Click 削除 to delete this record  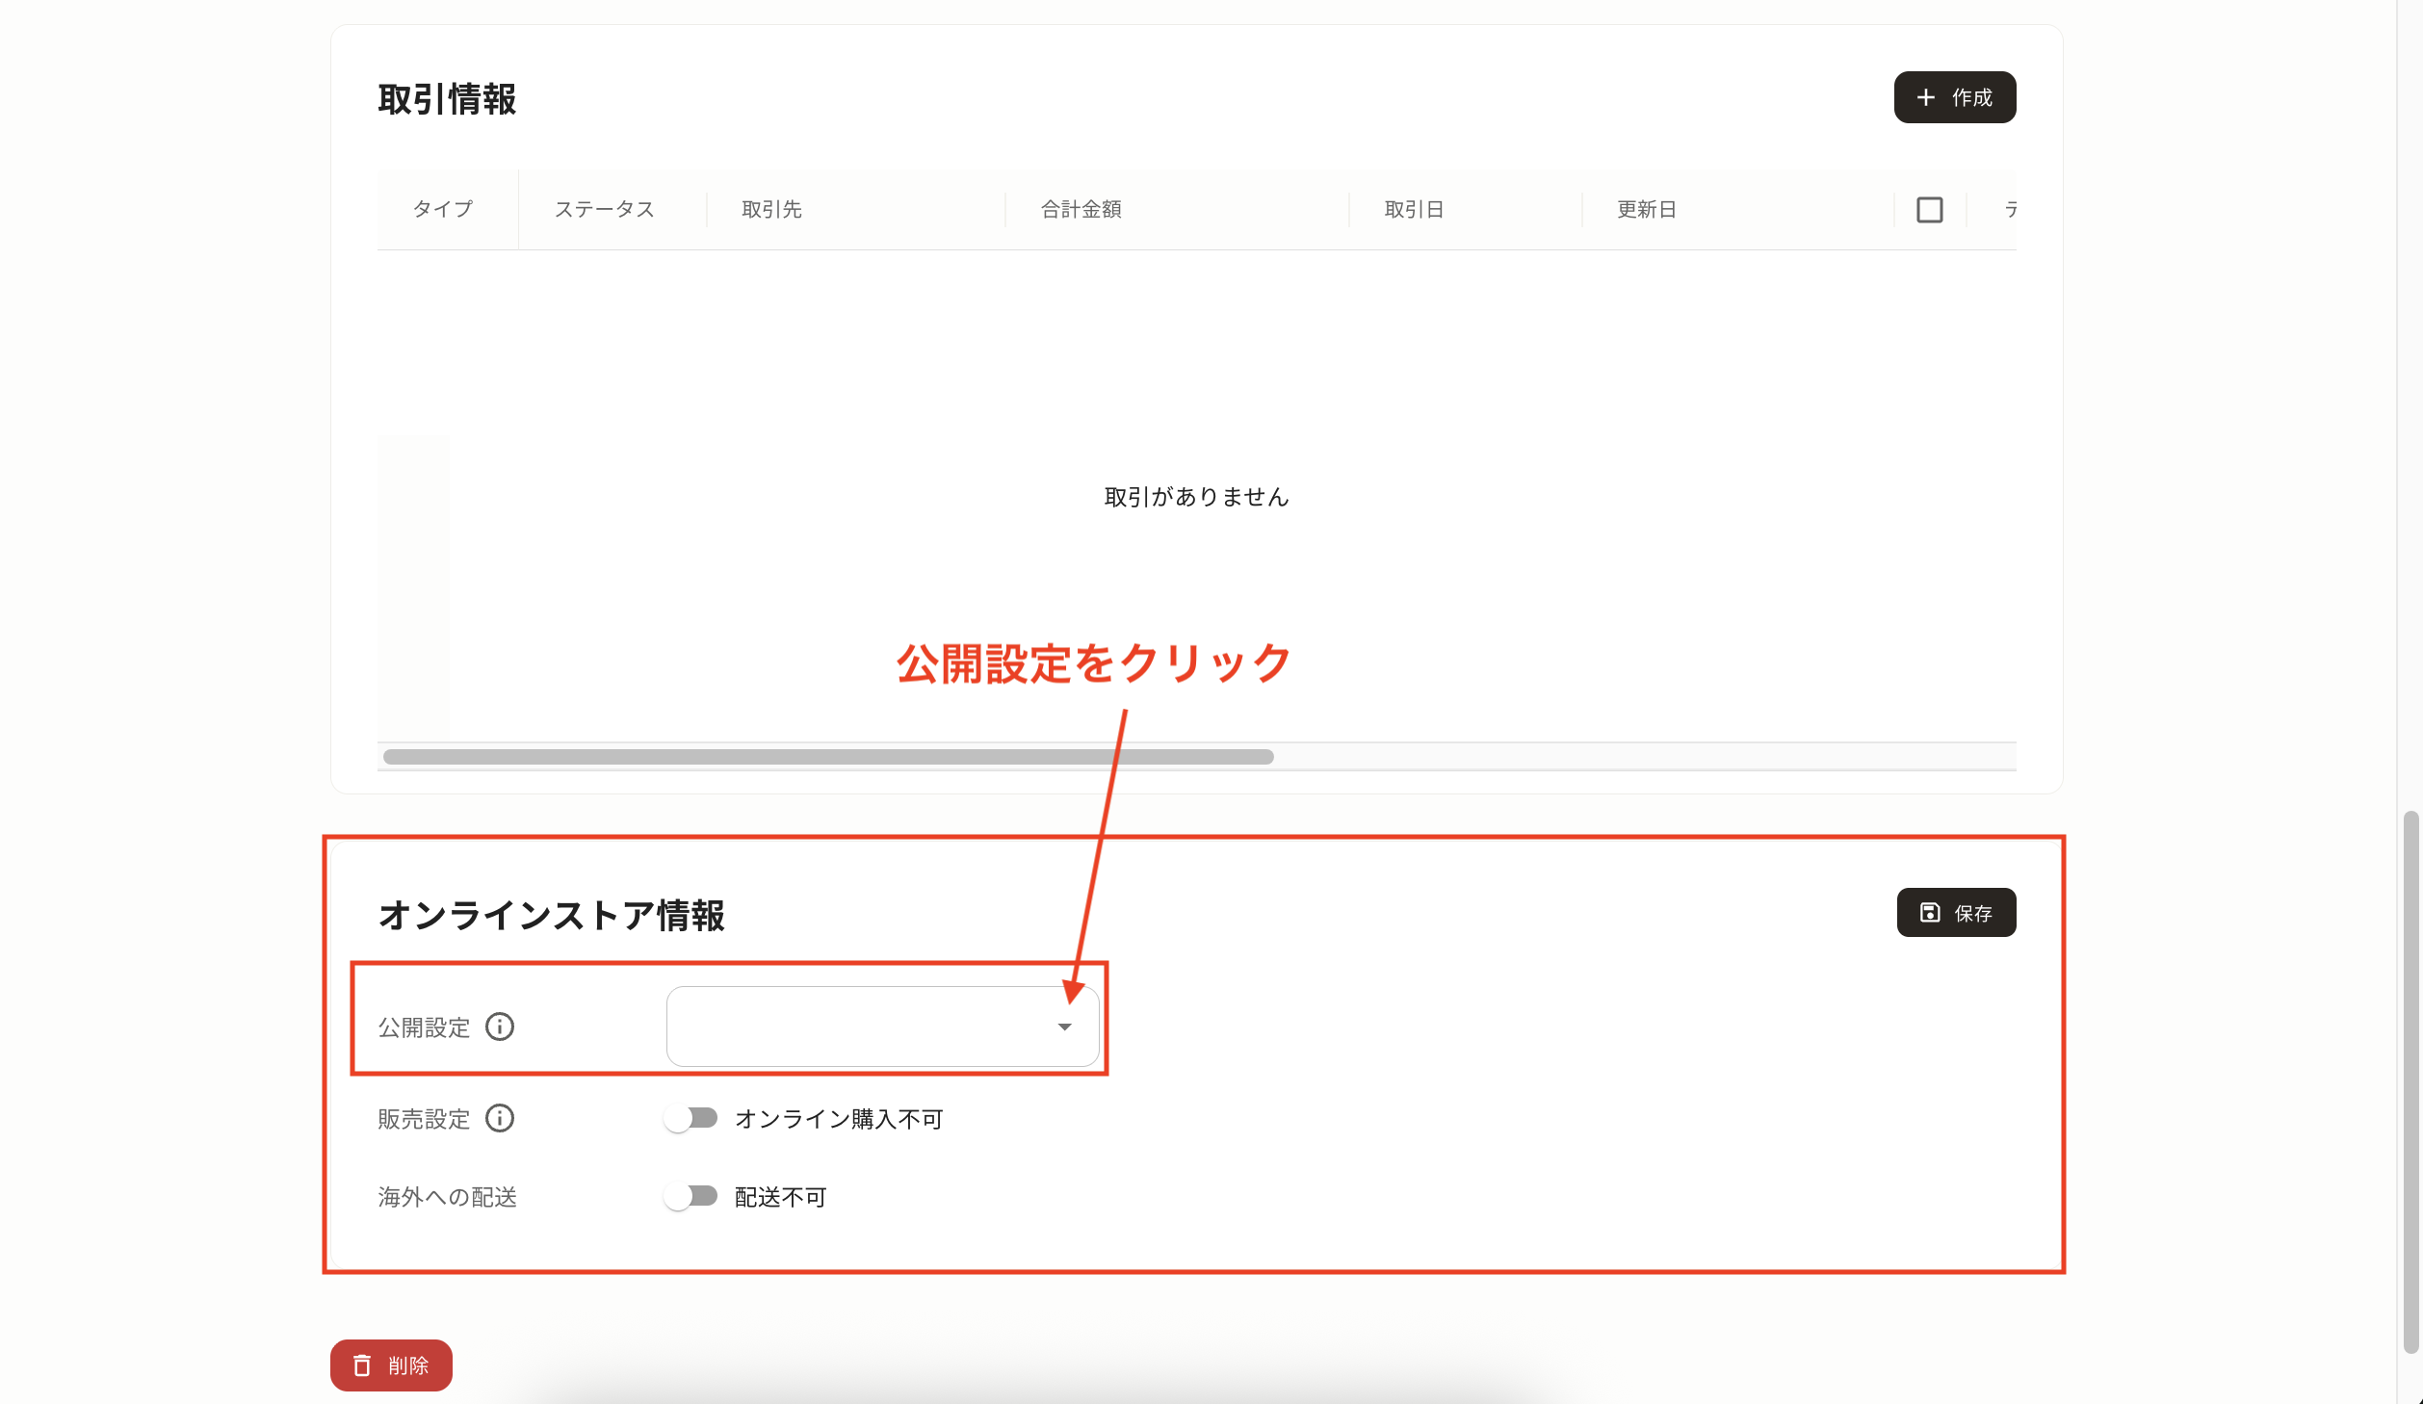[x=390, y=1365]
